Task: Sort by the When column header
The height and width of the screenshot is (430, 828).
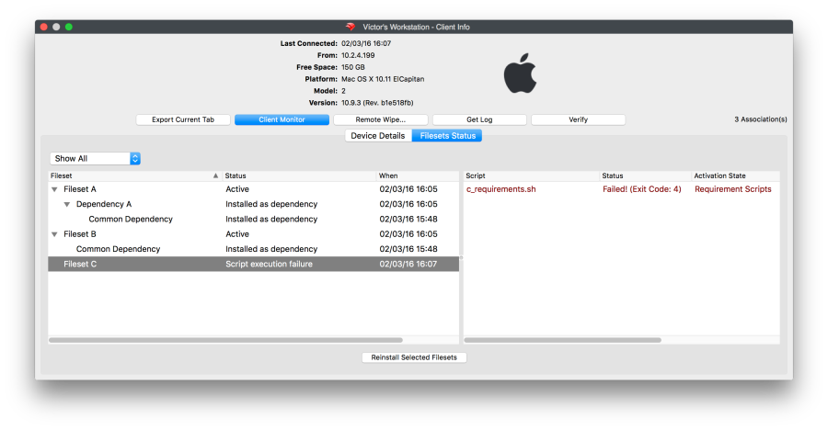Action: pyautogui.click(x=417, y=175)
